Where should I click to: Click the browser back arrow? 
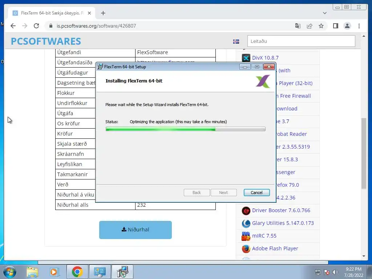tap(13, 26)
